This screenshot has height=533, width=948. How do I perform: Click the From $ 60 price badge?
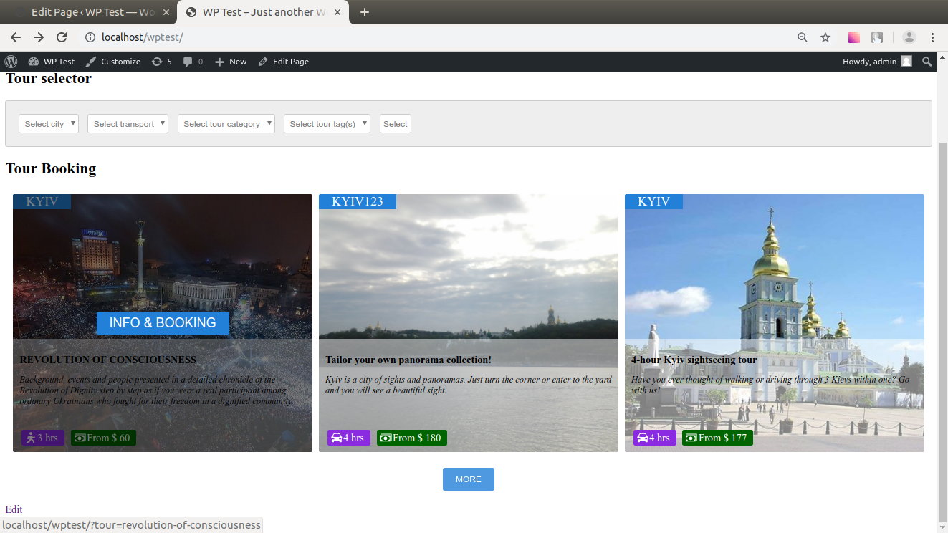pos(103,438)
